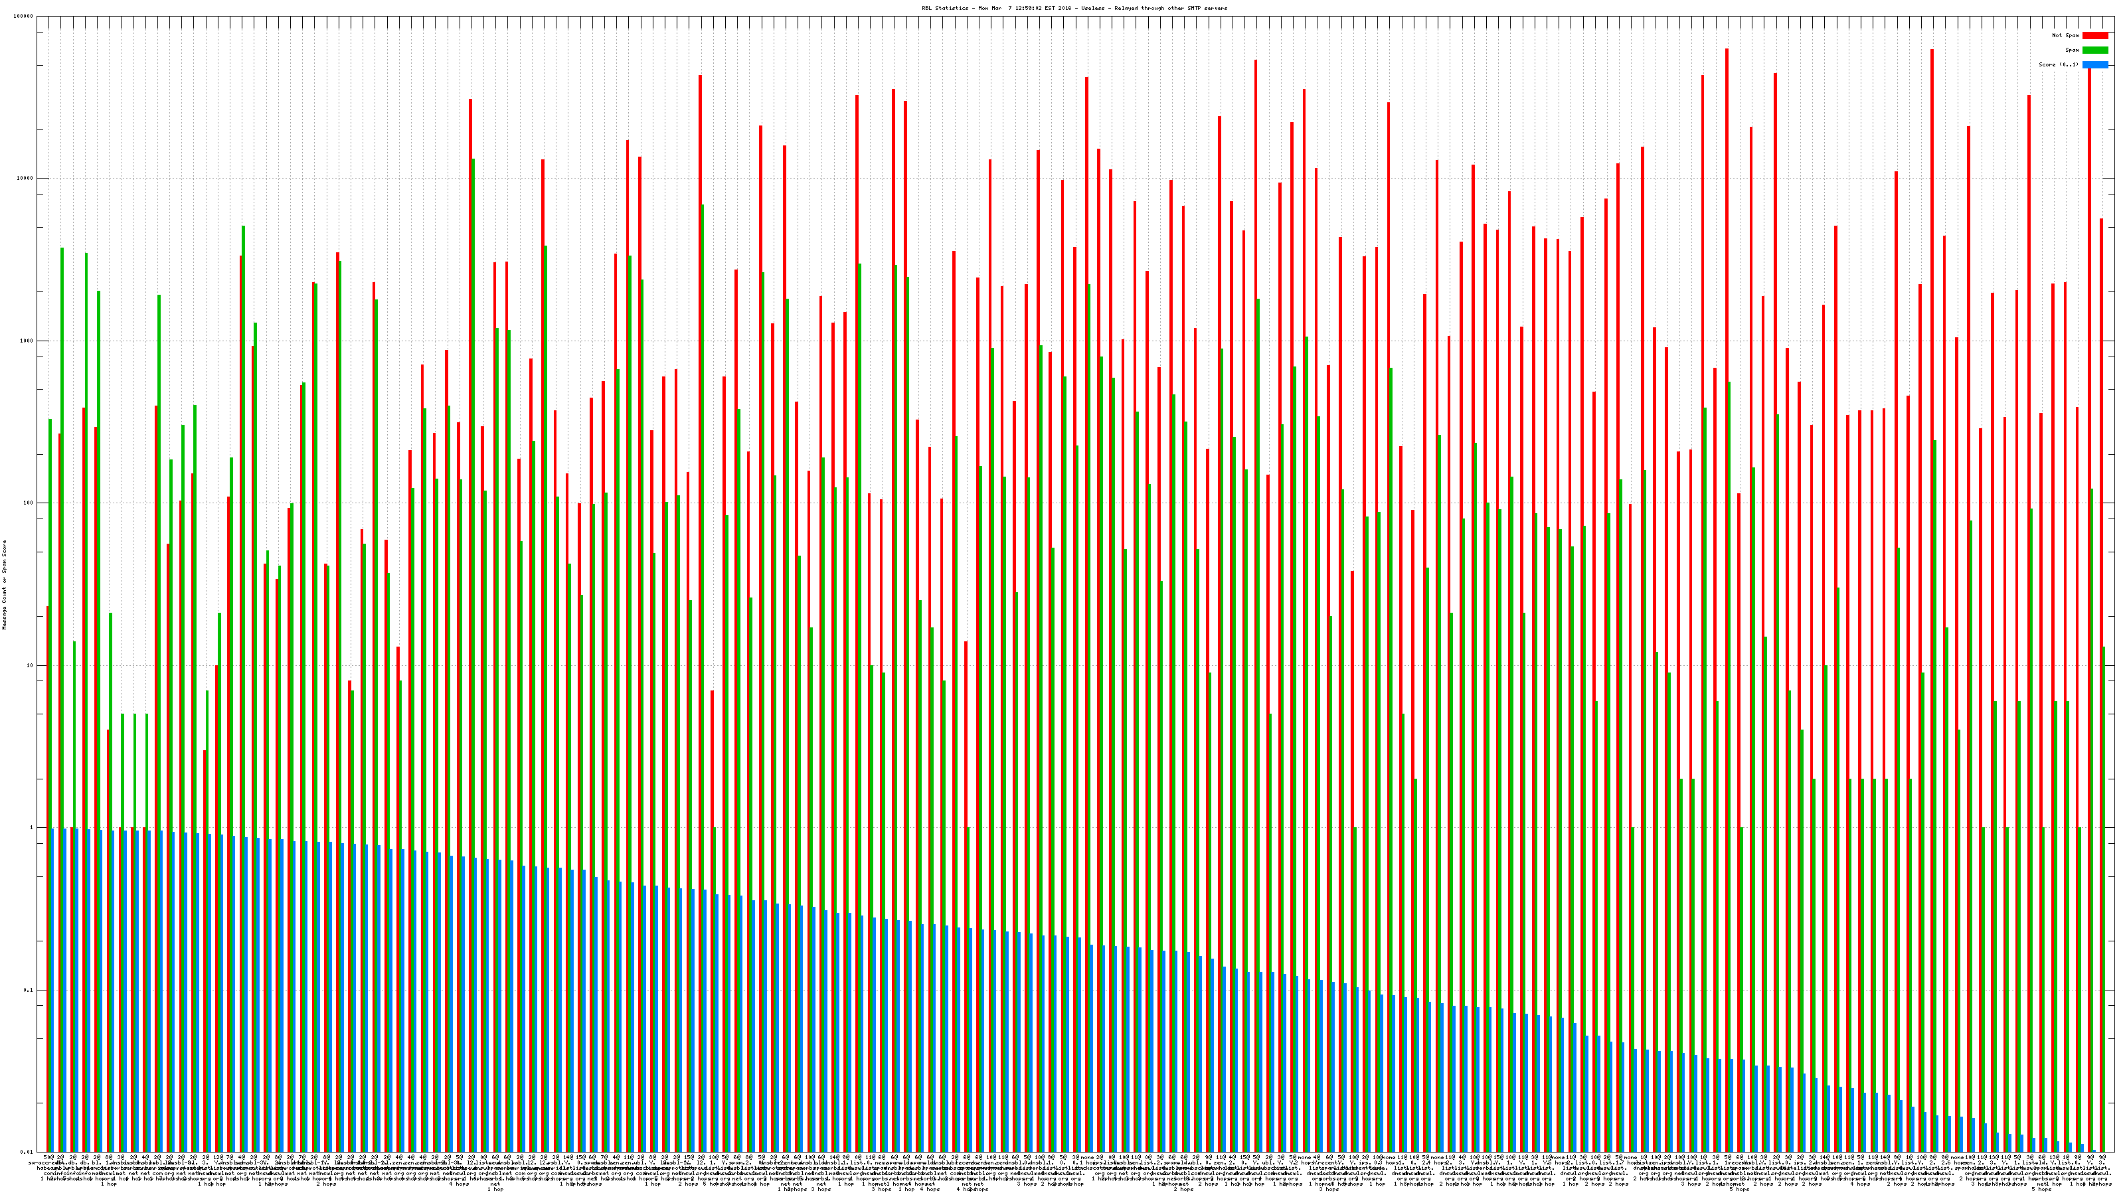Select the 'Score (0..1)' legend label
The width and height of the screenshot is (2125, 1195).
point(2058,64)
